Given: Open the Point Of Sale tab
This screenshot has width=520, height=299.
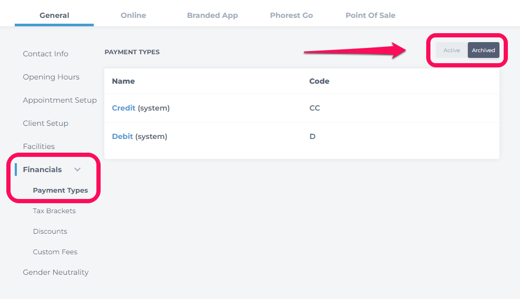Looking at the screenshot, I should pos(370,15).
